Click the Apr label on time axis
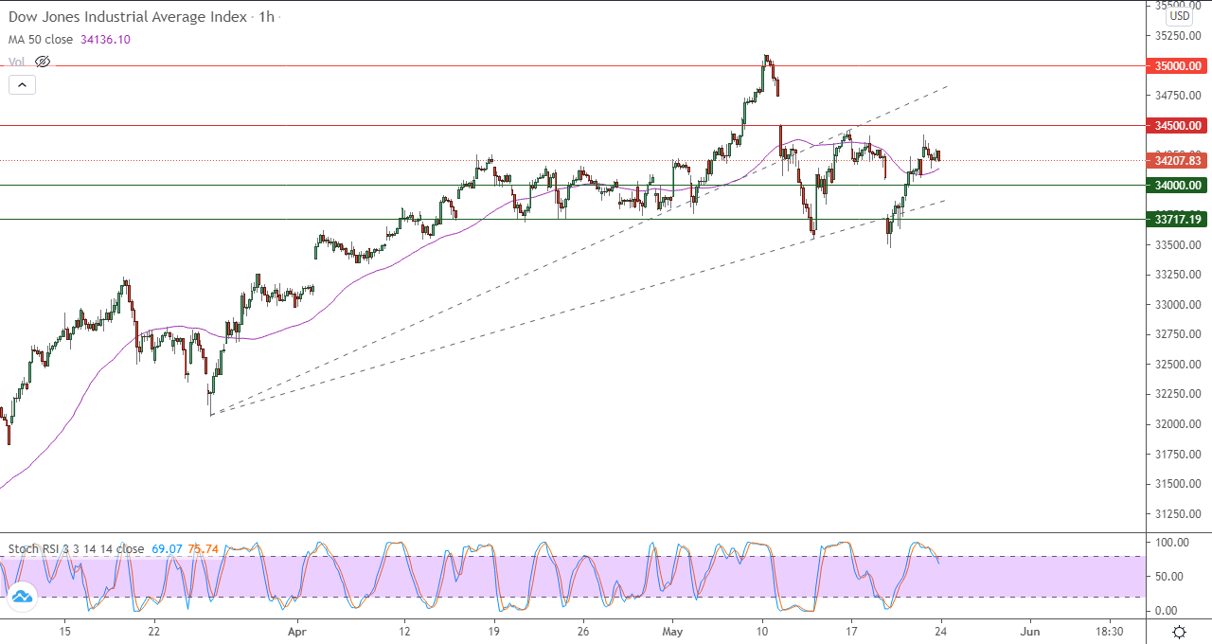The image size is (1212, 644). (x=297, y=631)
